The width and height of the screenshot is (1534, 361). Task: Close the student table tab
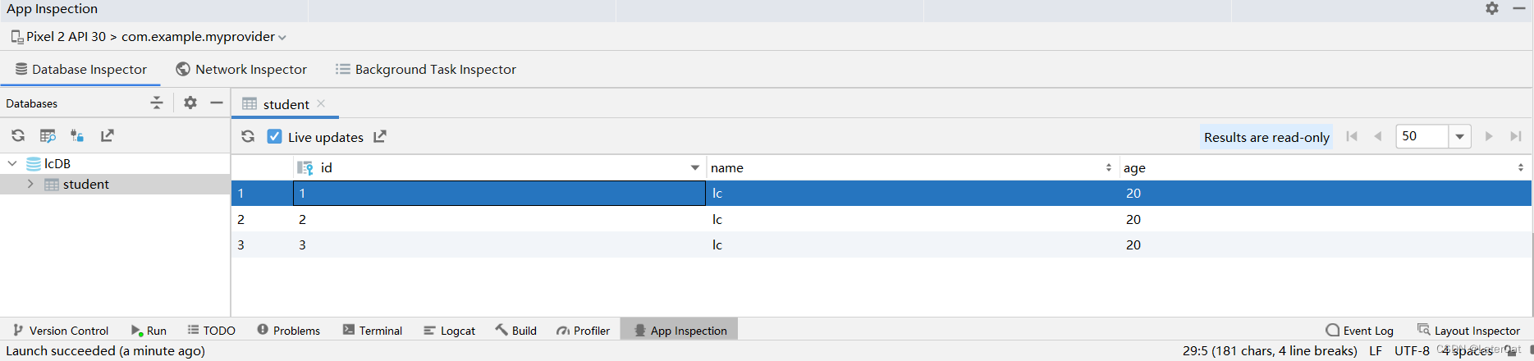coord(321,103)
